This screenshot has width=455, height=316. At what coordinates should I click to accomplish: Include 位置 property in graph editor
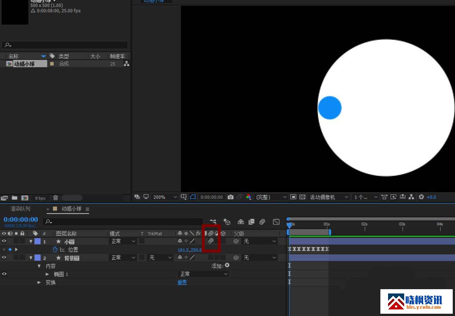(x=62, y=249)
